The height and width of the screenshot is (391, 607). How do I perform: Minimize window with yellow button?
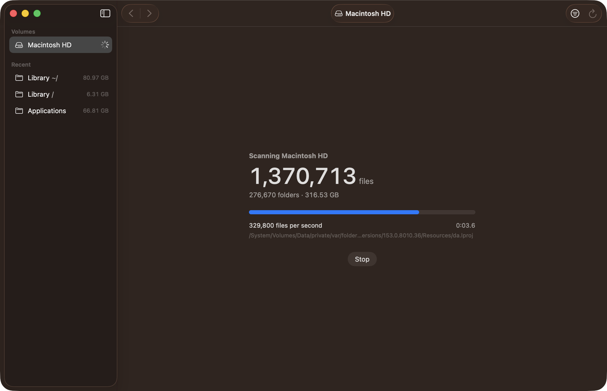point(25,13)
